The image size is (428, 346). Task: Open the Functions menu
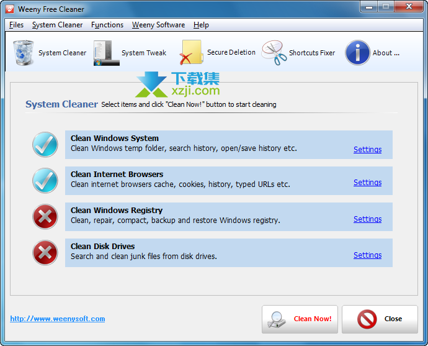[107, 25]
